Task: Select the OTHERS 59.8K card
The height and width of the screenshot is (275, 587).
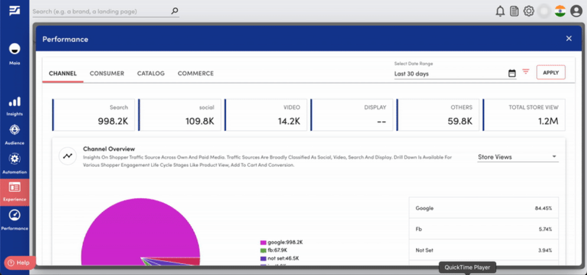Action: pyautogui.click(x=438, y=115)
